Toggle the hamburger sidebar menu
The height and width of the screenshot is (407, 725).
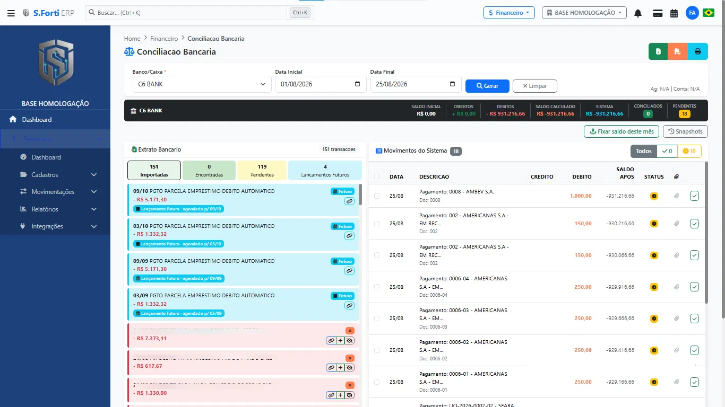coord(11,13)
